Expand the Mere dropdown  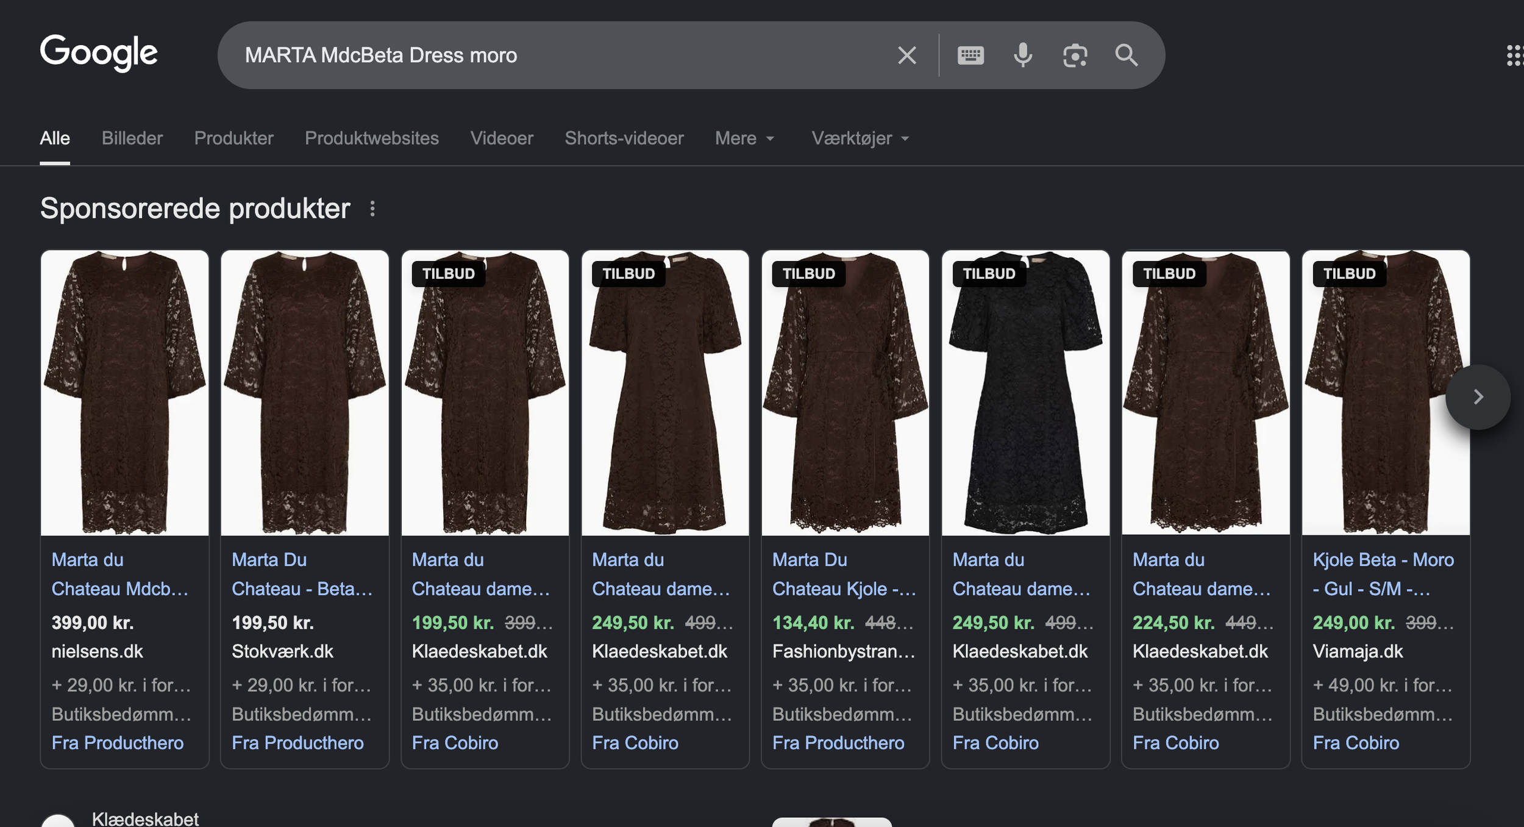[x=745, y=138]
